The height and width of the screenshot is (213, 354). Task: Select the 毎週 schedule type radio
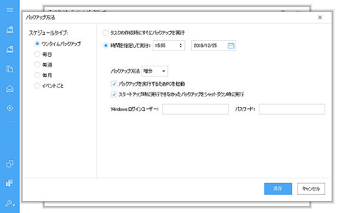(x=37, y=64)
